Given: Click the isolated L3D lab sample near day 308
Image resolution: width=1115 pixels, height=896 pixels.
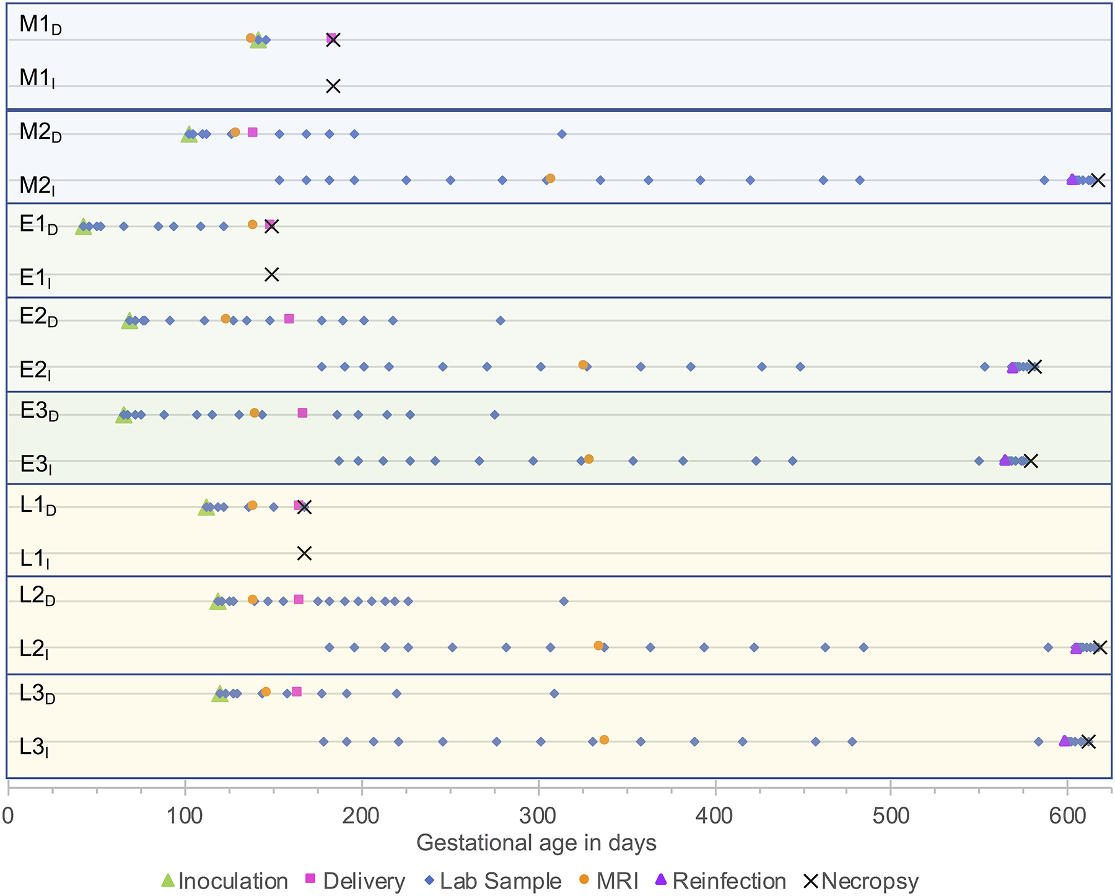Looking at the screenshot, I should click(554, 693).
